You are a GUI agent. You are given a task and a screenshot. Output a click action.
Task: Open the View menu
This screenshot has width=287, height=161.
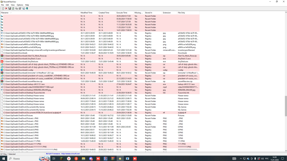tap(13, 5)
